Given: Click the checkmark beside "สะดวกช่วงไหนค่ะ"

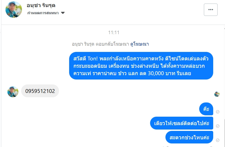Looking at the screenshot, I should (218, 140).
